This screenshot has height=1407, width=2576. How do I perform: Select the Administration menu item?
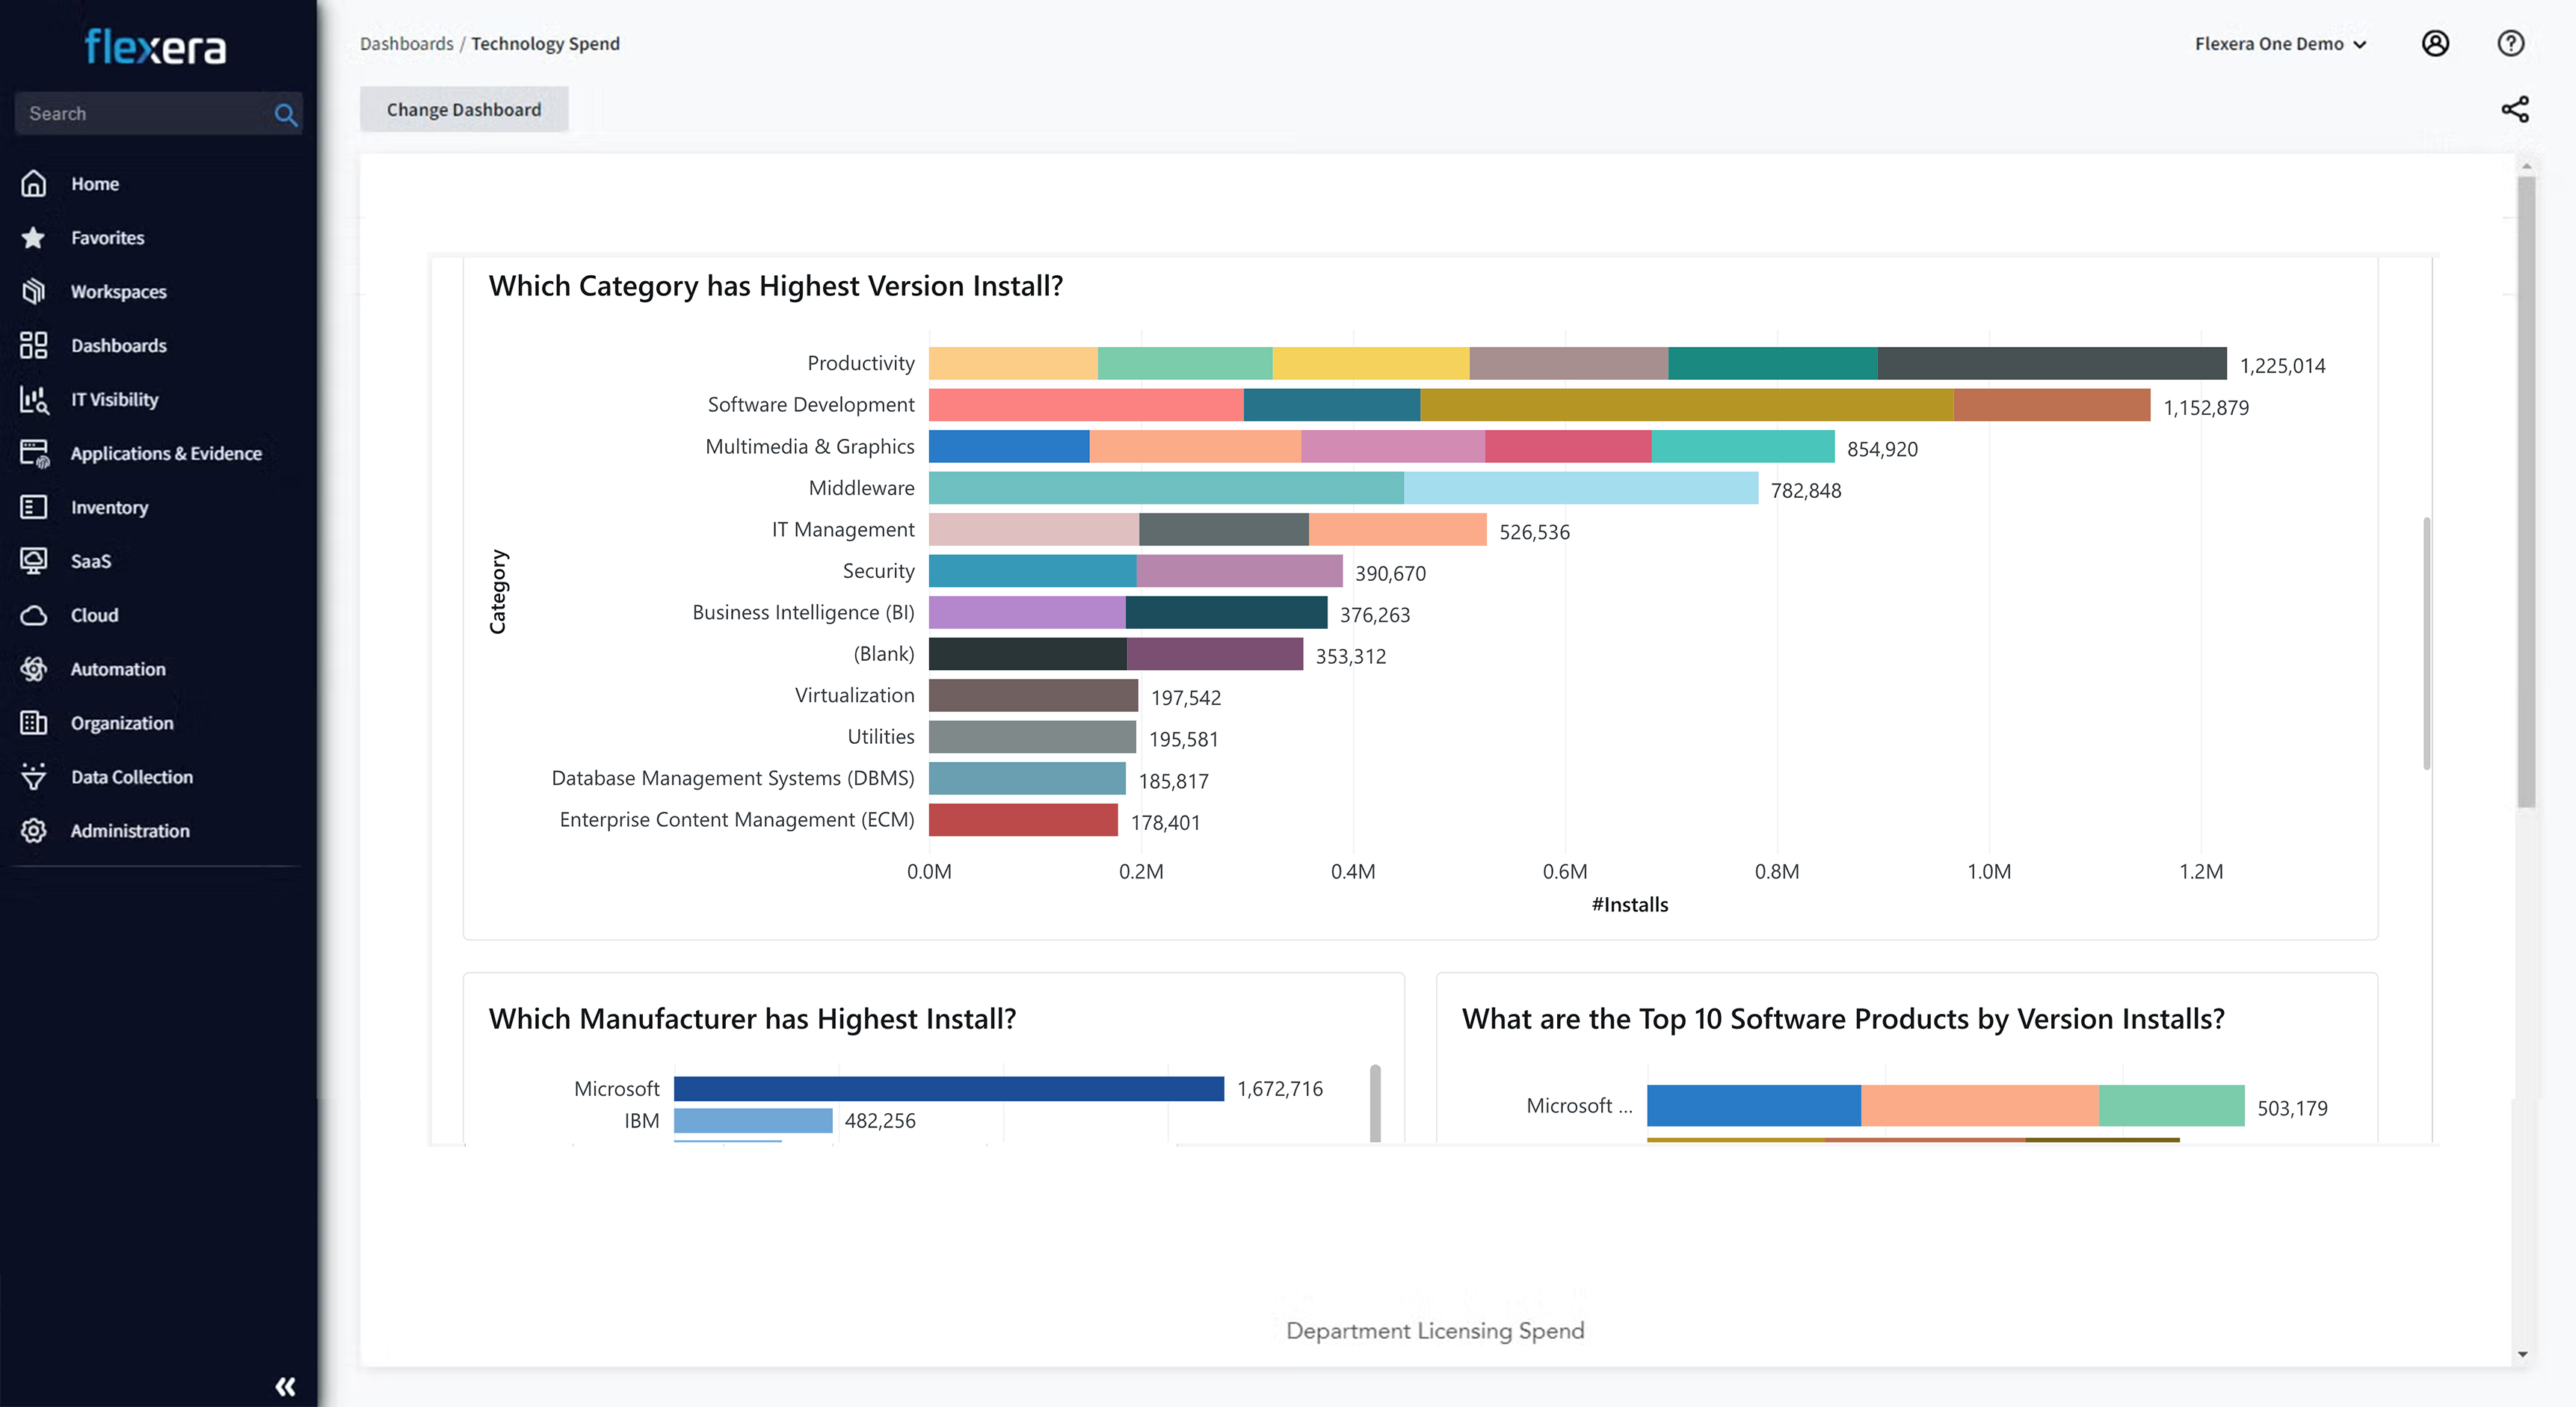(x=129, y=831)
